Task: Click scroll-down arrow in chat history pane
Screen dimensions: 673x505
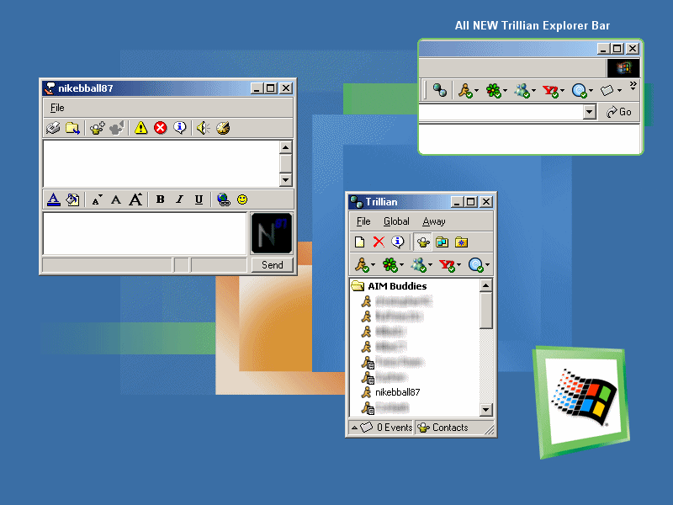Action: click(285, 179)
